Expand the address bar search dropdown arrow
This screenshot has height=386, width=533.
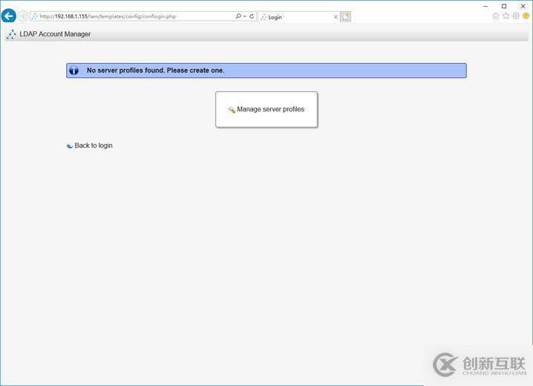coord(245,16)
